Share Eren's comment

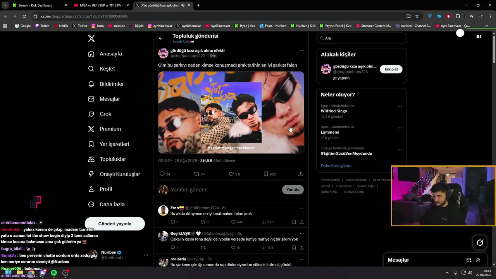(301, 222)
